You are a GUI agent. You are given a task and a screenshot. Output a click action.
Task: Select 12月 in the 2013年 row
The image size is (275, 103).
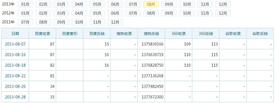coord(223,4)
